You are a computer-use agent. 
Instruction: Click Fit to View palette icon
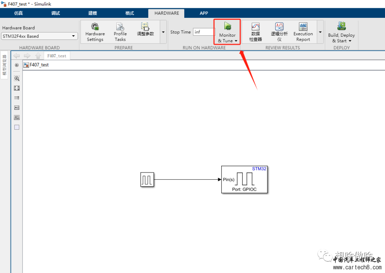click(x=17, y=88)
